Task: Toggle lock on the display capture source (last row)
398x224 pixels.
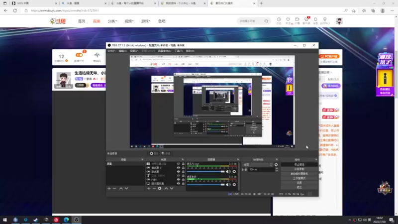Action: tap(183, 183)
